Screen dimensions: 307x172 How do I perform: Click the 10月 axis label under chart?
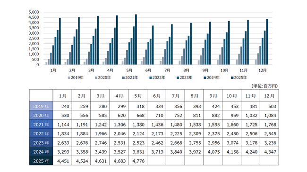click(224, 70)
